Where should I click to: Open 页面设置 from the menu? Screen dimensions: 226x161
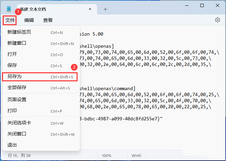pos(17,99)
